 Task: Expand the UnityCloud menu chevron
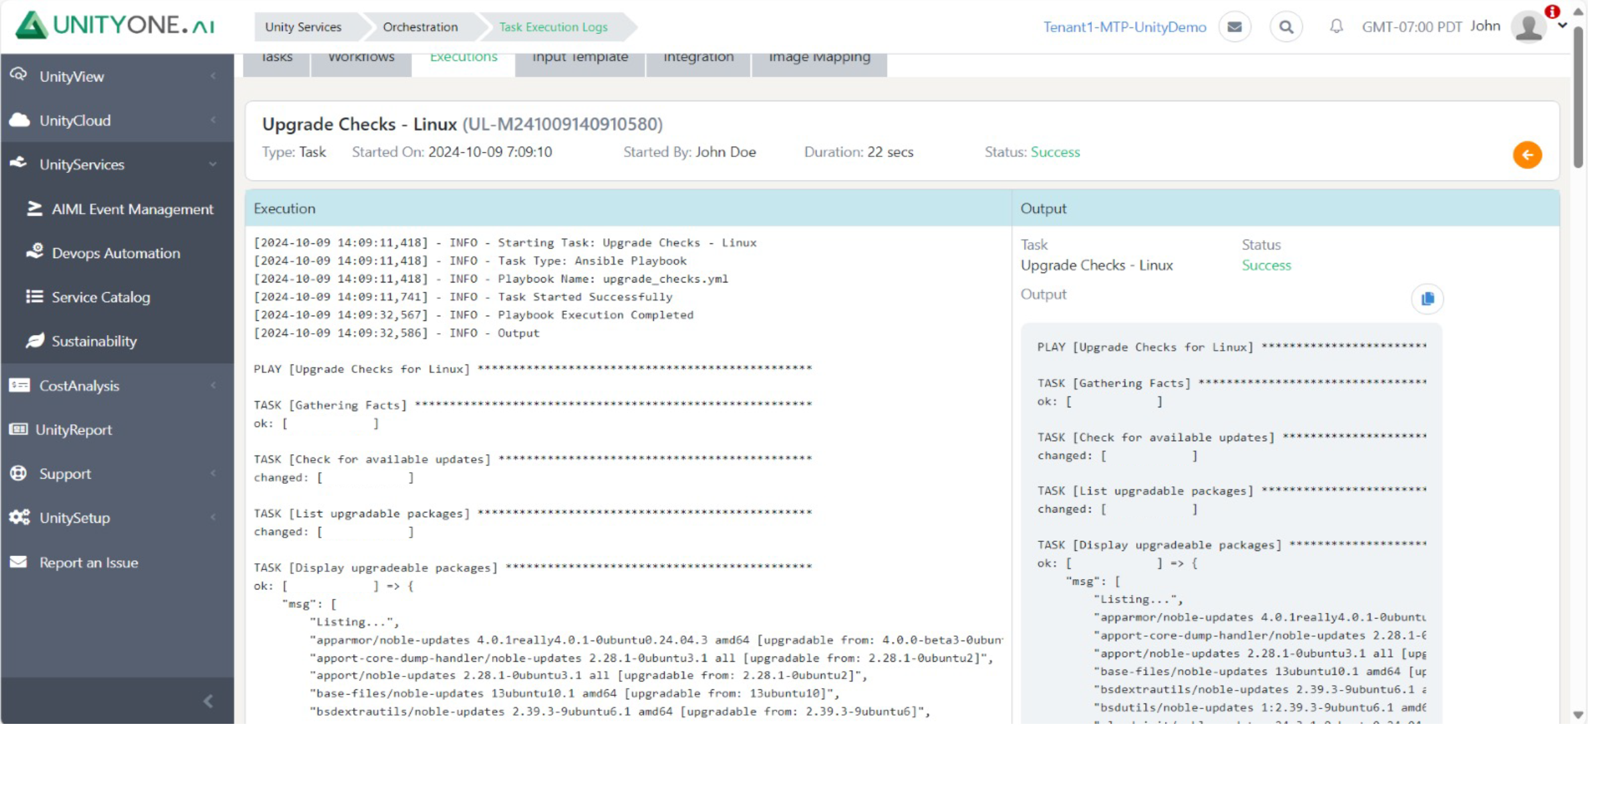pos(213,120)
